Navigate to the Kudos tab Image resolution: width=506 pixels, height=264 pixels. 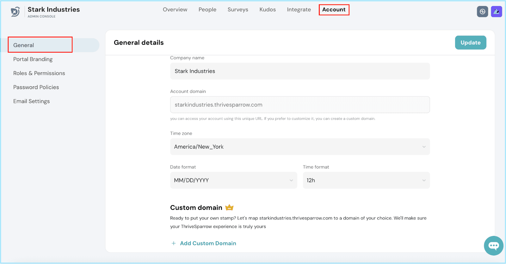click(268, 9)
